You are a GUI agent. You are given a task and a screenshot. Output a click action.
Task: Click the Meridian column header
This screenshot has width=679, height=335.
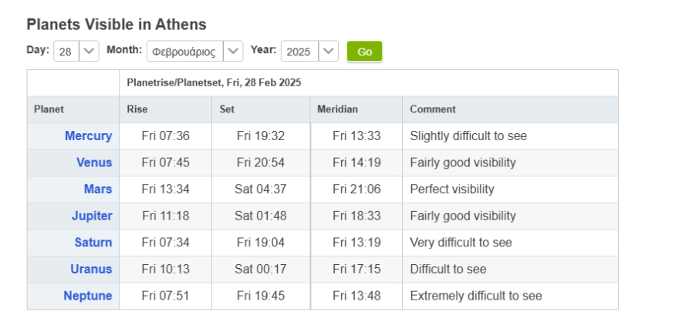click(x=337, y=109)
